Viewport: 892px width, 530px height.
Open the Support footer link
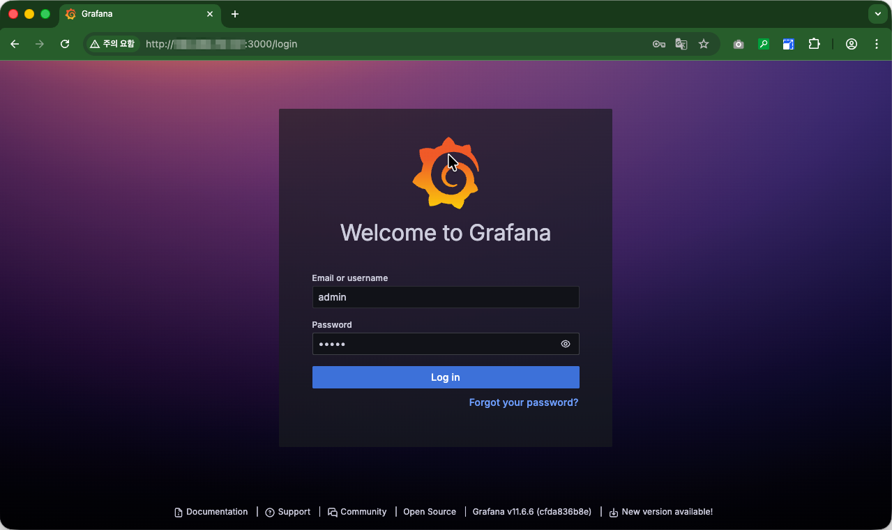coord(288,512)
